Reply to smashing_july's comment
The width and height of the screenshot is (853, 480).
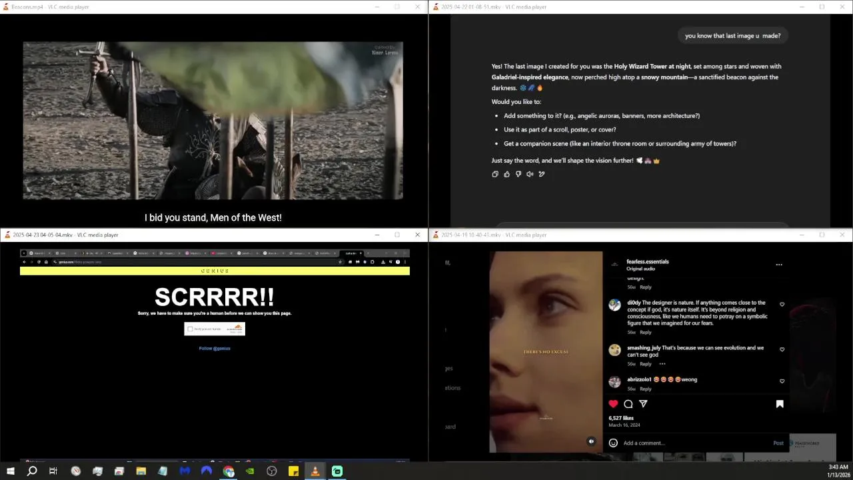click(646, 364)
